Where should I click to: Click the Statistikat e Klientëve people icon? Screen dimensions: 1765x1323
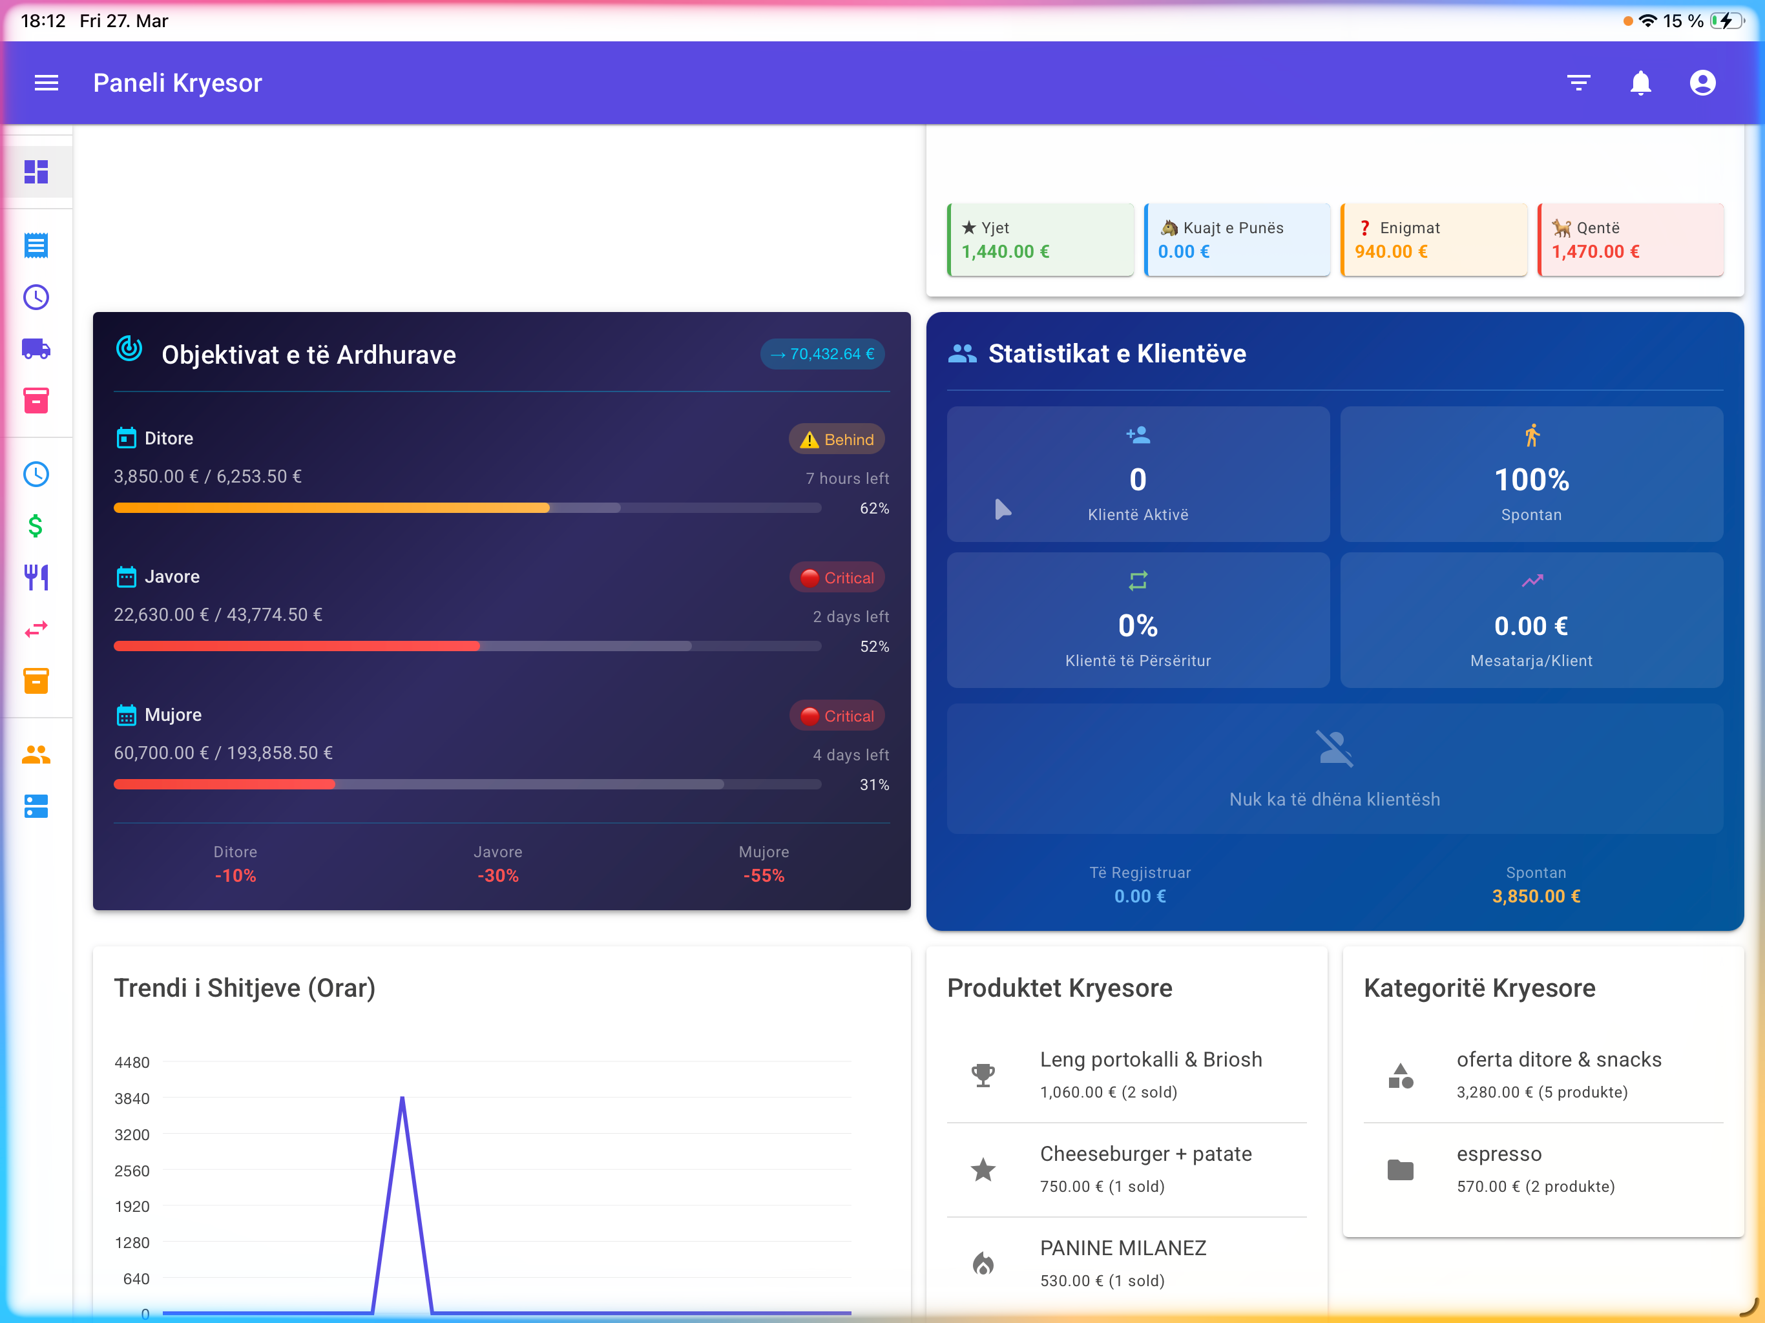point(963,353)
